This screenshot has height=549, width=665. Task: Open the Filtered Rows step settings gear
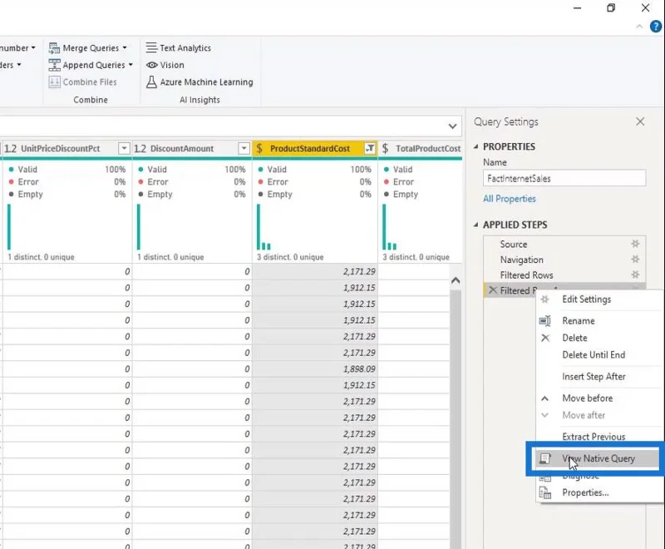[635, 274]
